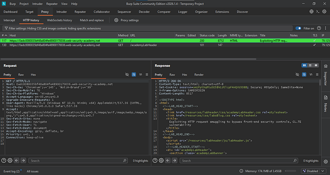Screen dimensions: 330x175
Task: Open the Match and replace sub-tab
Action: 92,20
